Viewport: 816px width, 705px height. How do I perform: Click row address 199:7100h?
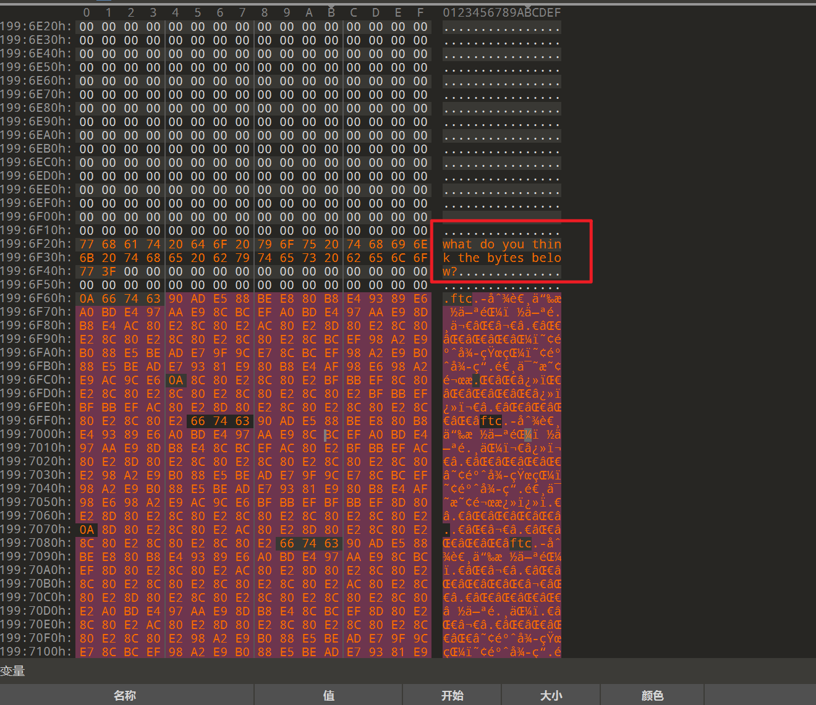point(36,652)
